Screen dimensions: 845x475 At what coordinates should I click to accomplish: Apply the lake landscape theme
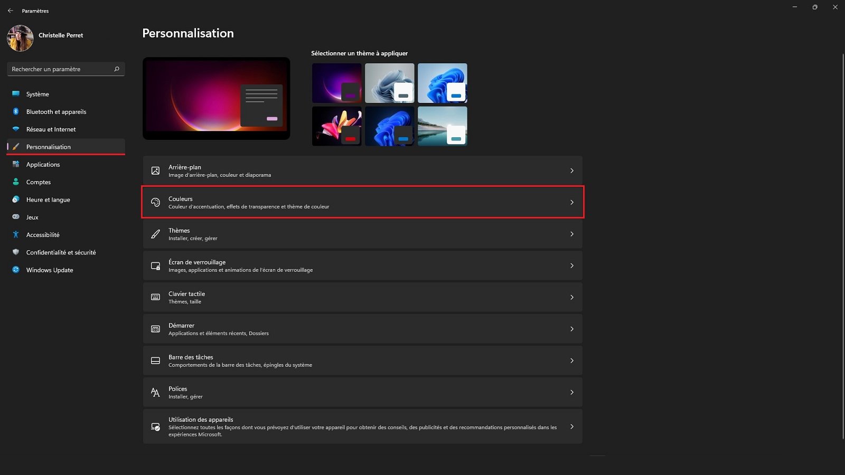[x=442, y=126]
